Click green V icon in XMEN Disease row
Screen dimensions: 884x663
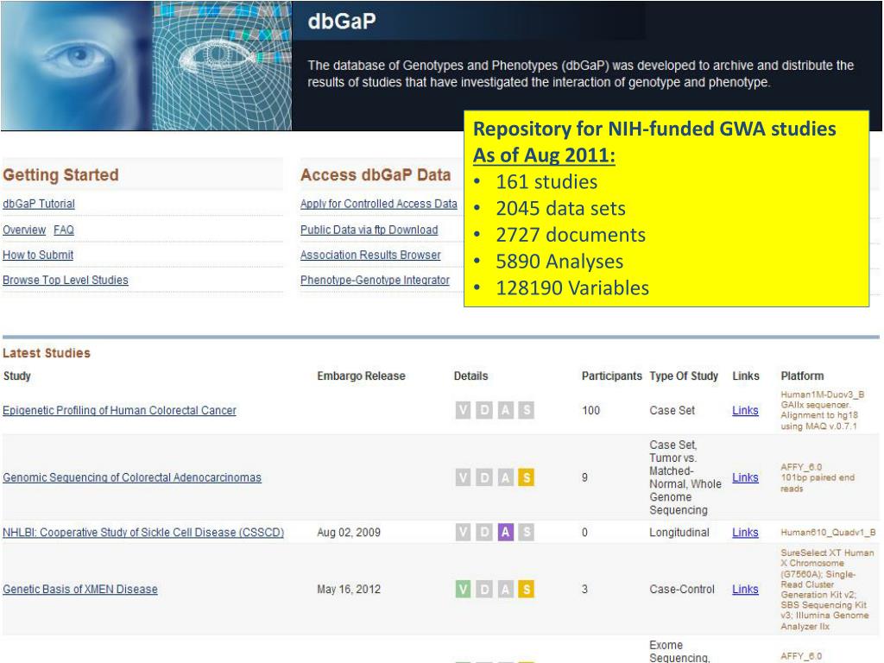tap(463, 589)
